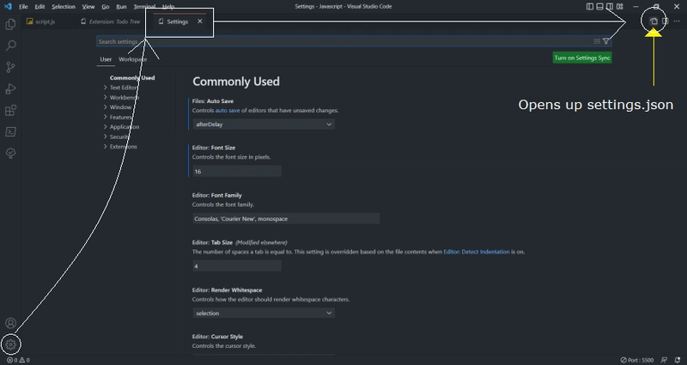Click the auto save link
Image resolution: width=687 pixels, height=365 pixels.
228,111
